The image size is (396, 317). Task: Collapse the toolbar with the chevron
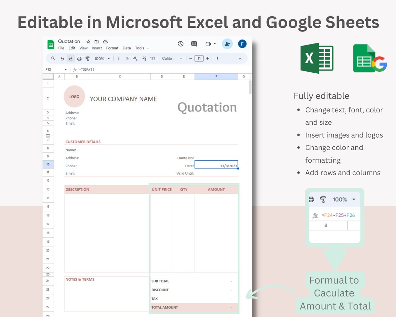(240, 58)
